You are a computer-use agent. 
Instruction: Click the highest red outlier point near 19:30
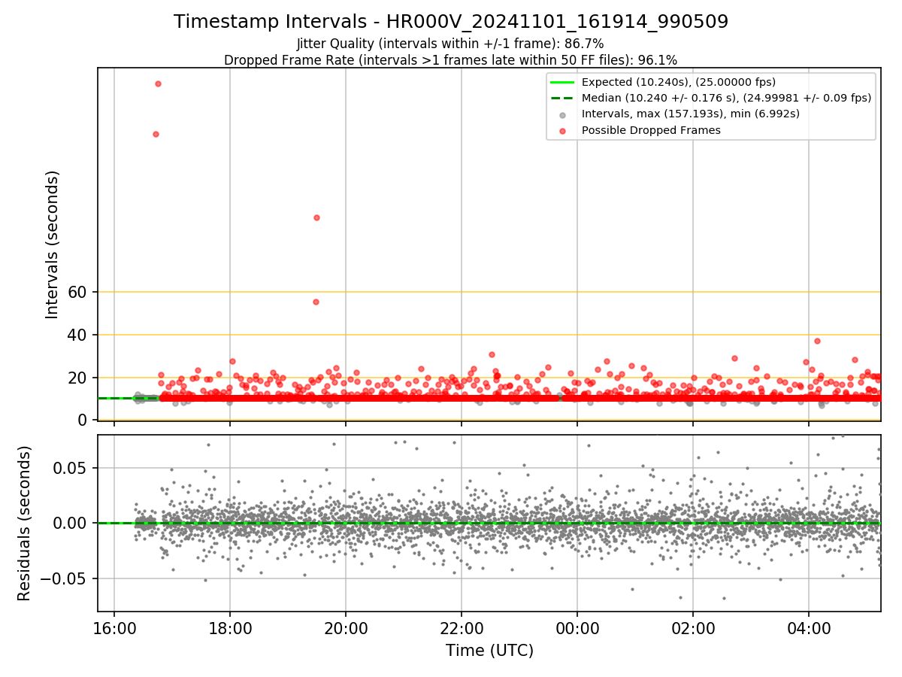[316, 217]
